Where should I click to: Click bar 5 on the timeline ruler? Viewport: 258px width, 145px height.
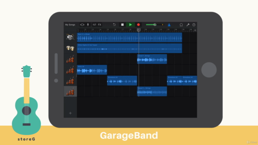coord(108,30)
